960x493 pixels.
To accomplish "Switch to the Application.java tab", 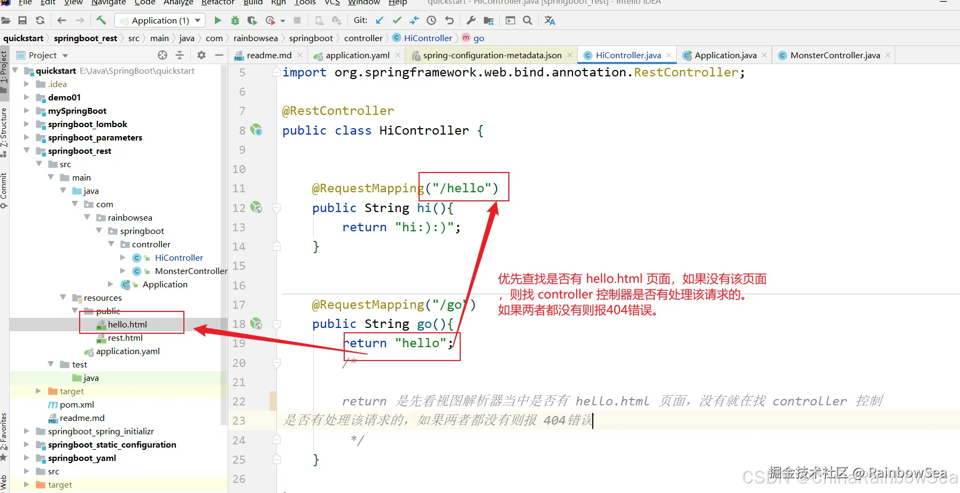I will tap(725, 55).
